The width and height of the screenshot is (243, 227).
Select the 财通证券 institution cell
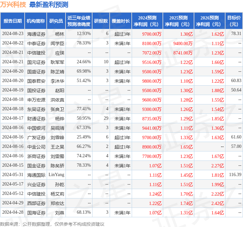pos(36,119)
